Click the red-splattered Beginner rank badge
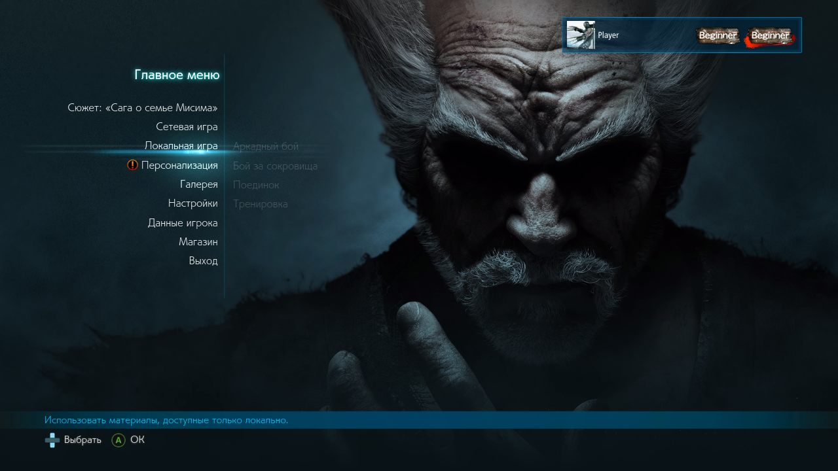The width and height of the screenshot is (838, 471). 770,35
